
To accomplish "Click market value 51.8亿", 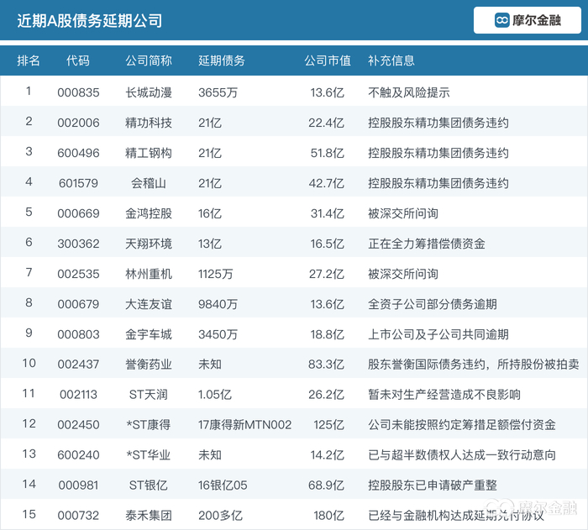I will click(x=327, y=153).
